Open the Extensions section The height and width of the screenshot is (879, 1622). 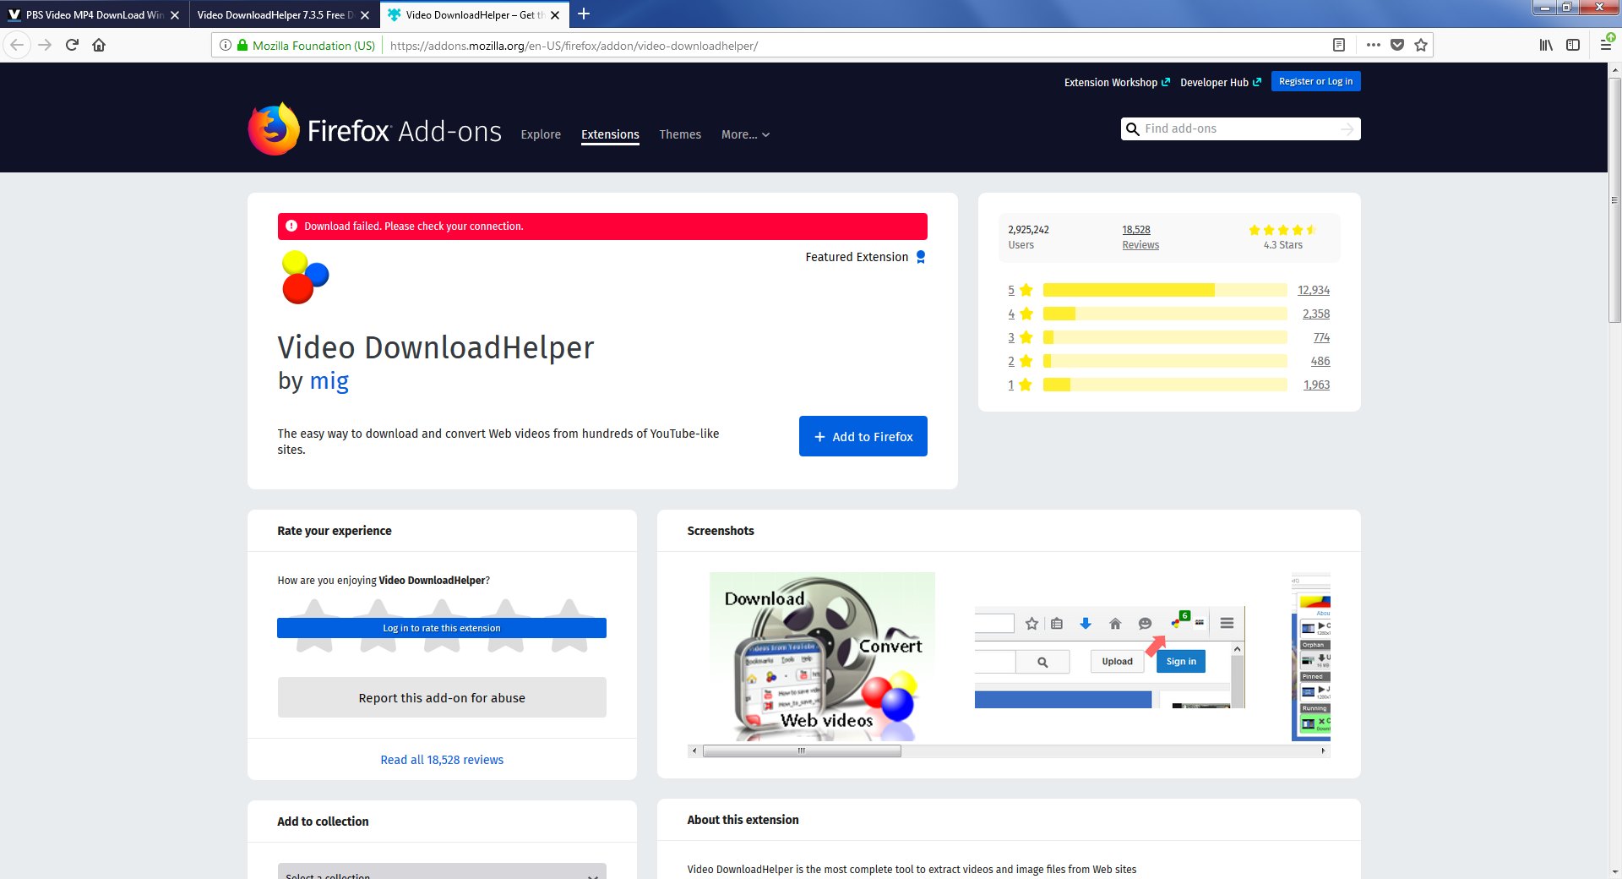pos(610,134)
